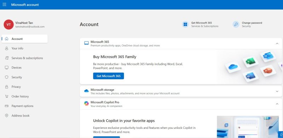Click Unlock Copilot in your favorite apps

pyautogui.click(x=124, y=121)
